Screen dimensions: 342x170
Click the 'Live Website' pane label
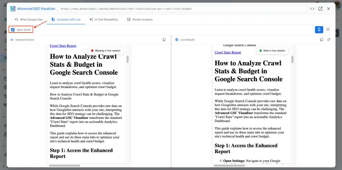pyautogui.click(x=188, y=40)
